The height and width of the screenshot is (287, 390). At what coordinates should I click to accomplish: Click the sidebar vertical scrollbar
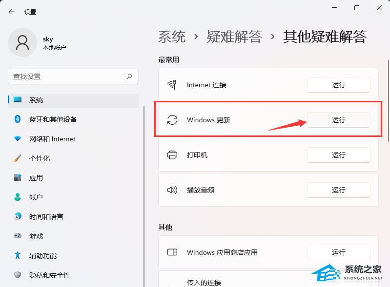coord(144,196)
